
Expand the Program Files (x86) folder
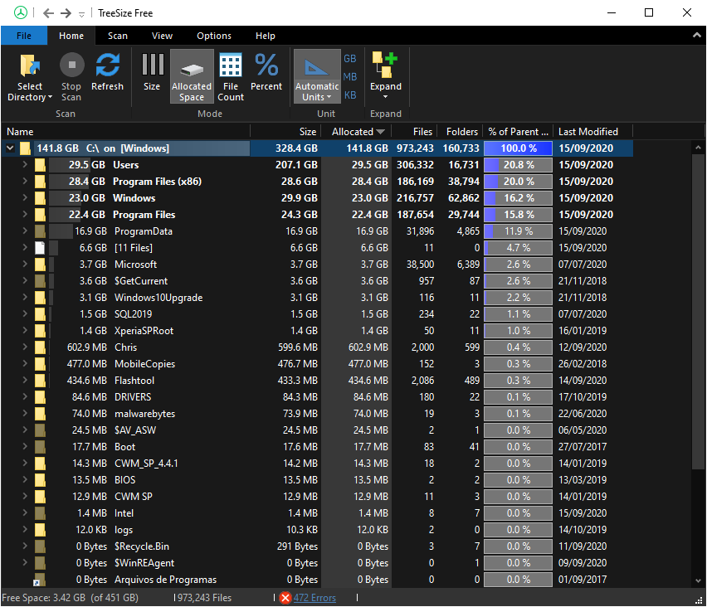[x=25, y=181]
